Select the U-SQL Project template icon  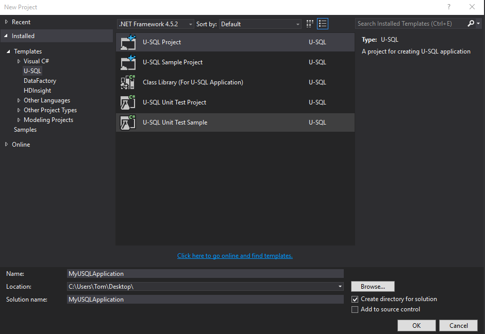[x=128, y=42]
